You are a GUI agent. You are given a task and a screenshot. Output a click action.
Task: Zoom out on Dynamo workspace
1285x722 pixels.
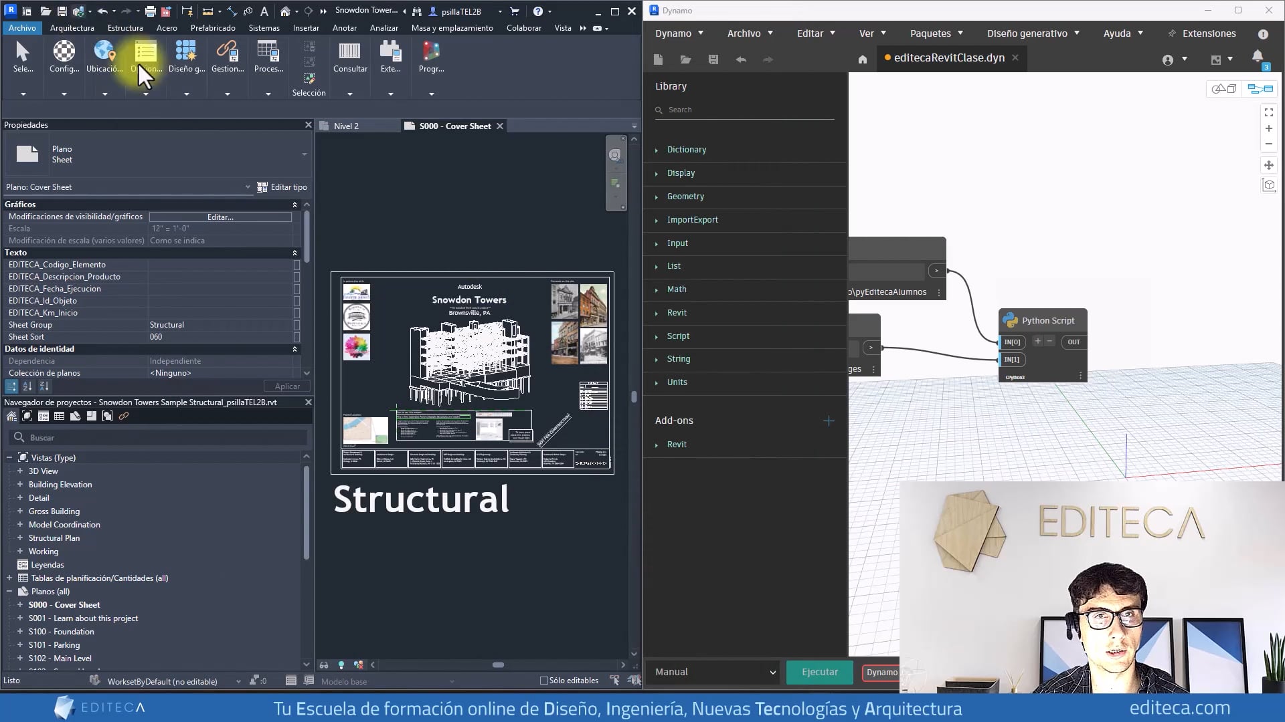1268,144
